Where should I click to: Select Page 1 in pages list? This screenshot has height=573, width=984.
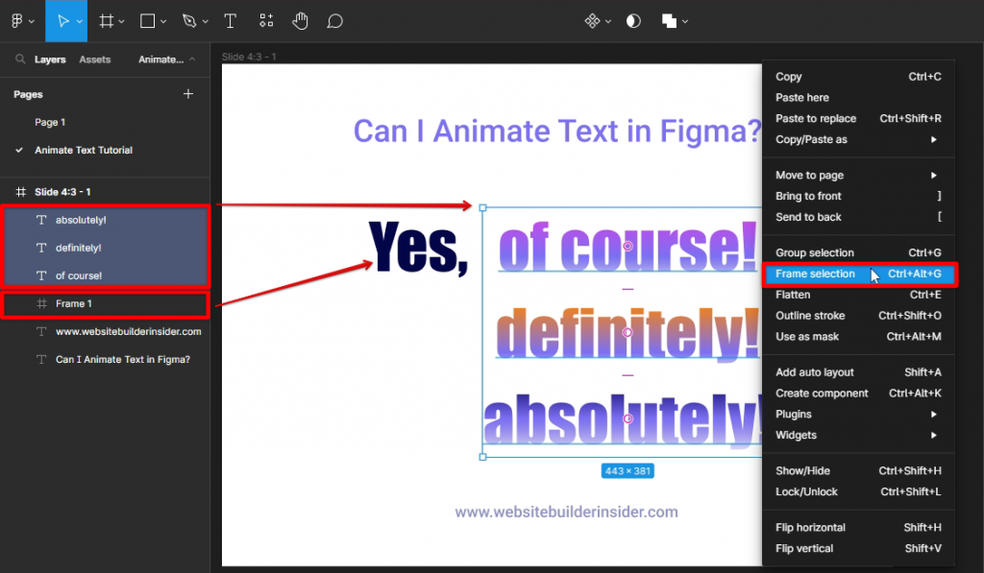click(x=50, y=122)
